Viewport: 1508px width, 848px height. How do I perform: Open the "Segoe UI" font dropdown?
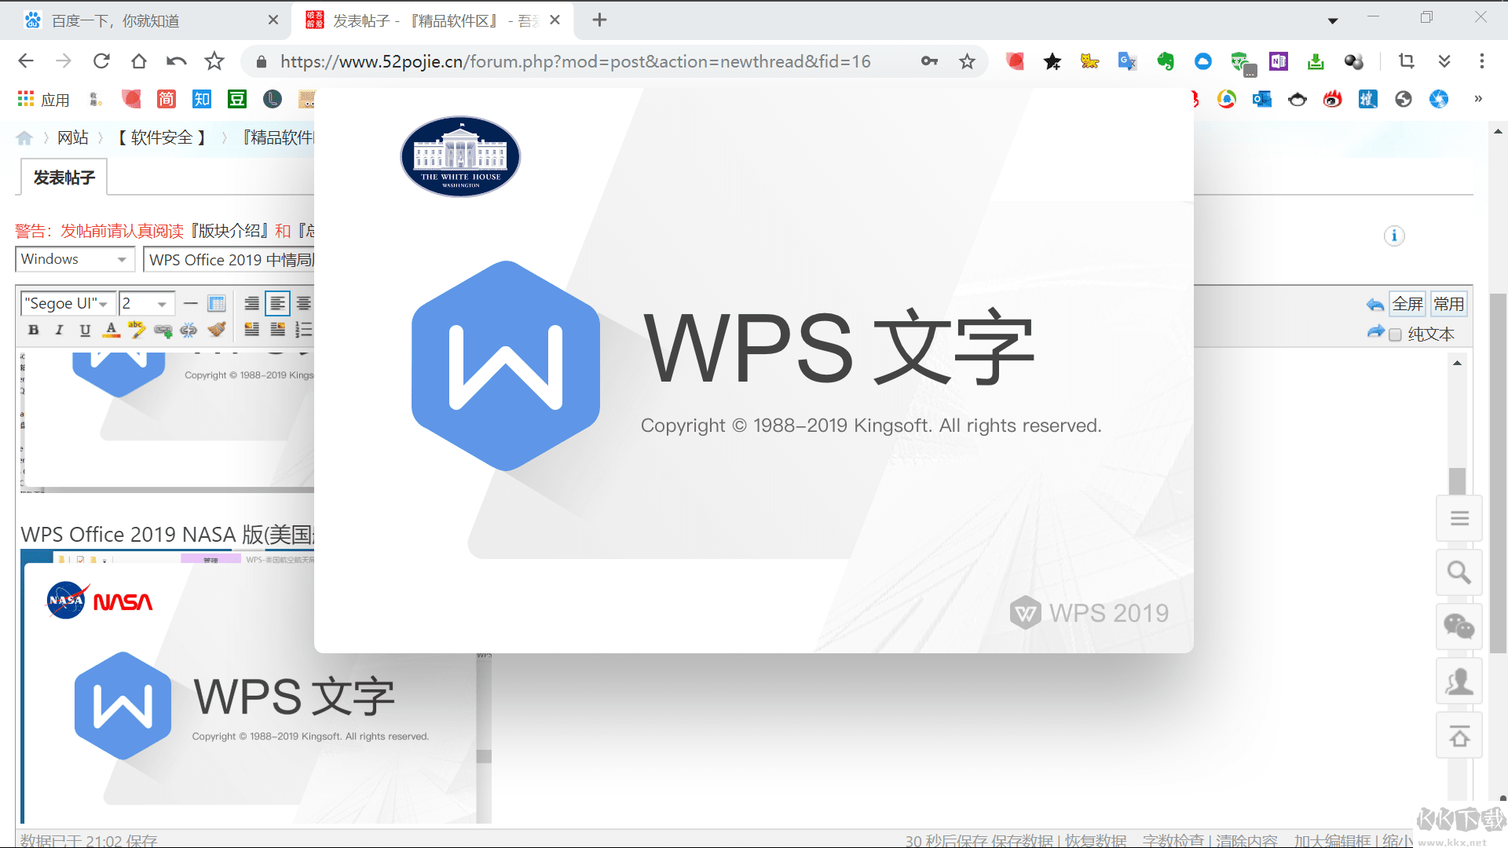[68, 303]
